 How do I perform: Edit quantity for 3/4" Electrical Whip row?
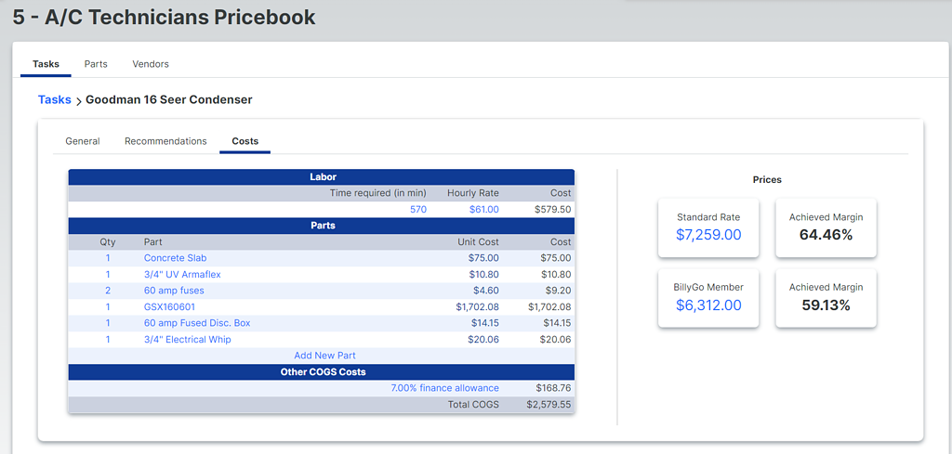coord(108,340)
